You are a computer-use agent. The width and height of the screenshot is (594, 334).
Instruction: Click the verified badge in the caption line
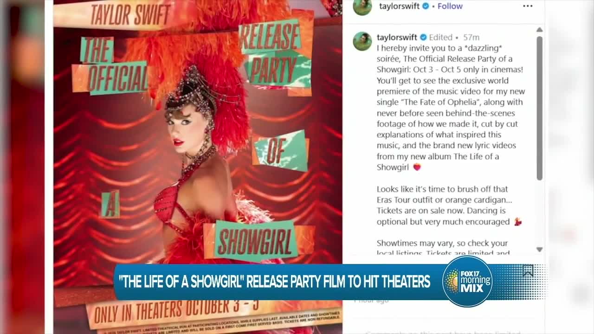click(x=423, y=38)
